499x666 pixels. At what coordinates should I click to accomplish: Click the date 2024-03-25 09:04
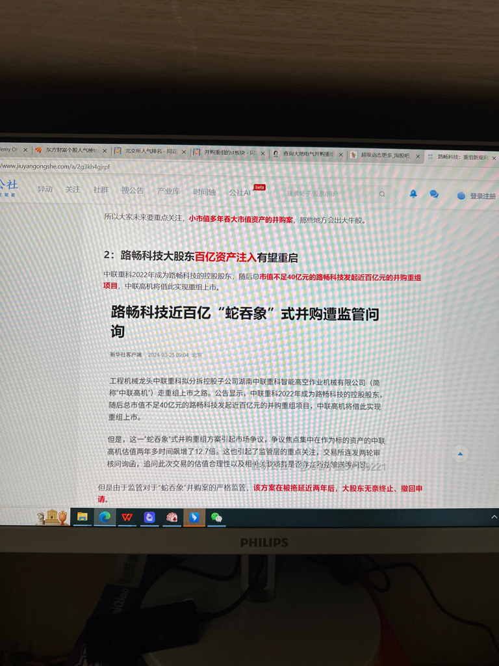point(168,354)
